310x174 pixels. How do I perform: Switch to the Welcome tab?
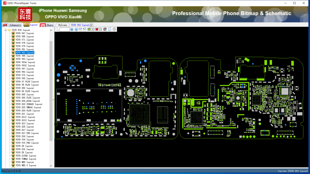62,25
